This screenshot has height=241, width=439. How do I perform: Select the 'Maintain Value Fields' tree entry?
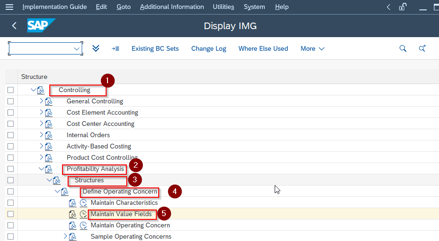(121, 214)
